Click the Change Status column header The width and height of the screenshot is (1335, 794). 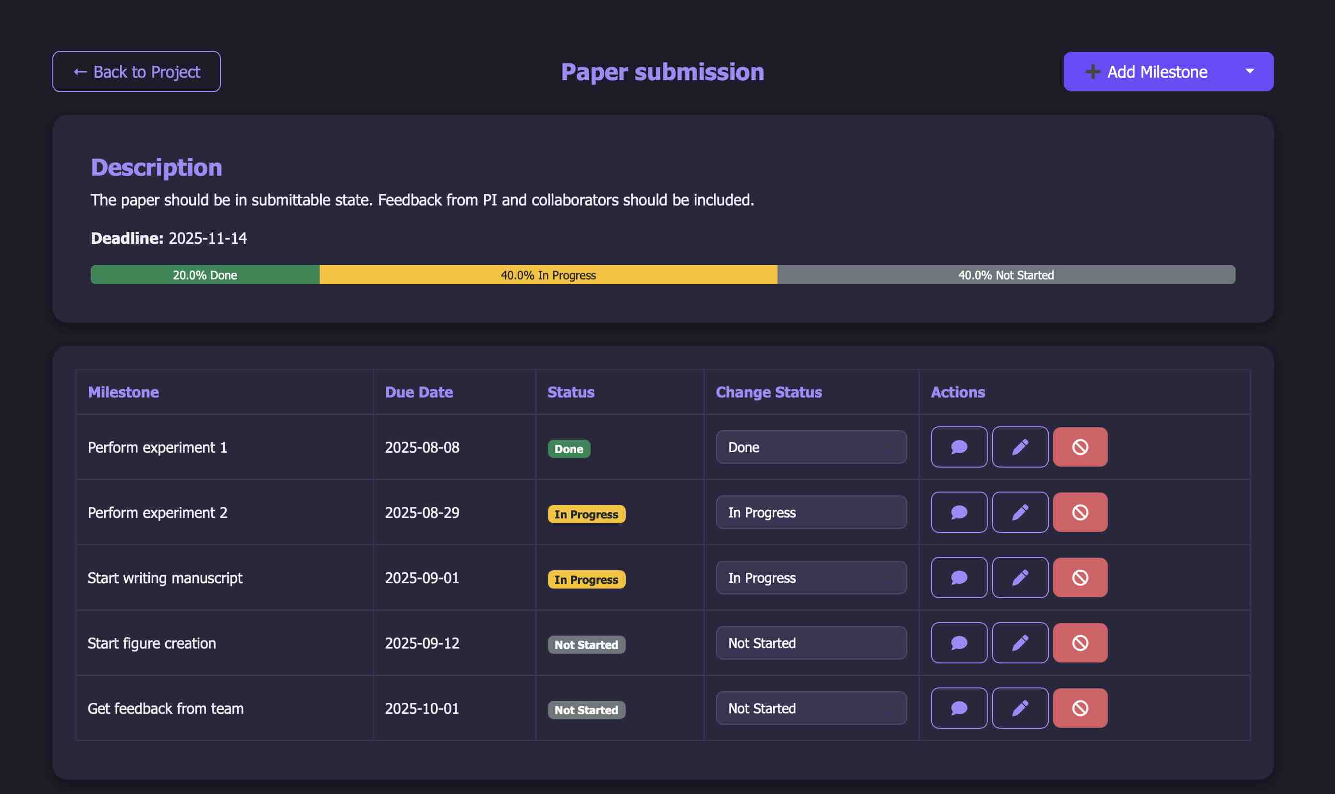tap(769, 392)
